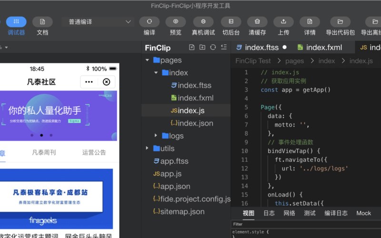This screenshot has height=238, width=381.
Task: Create a new file in FinClip explorer
Action: 192,47
